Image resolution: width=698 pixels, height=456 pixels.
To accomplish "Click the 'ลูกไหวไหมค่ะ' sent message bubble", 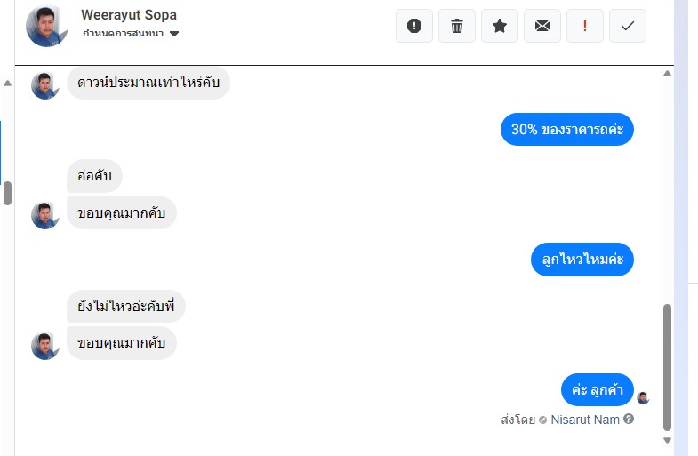I will (x=582, y=260).
